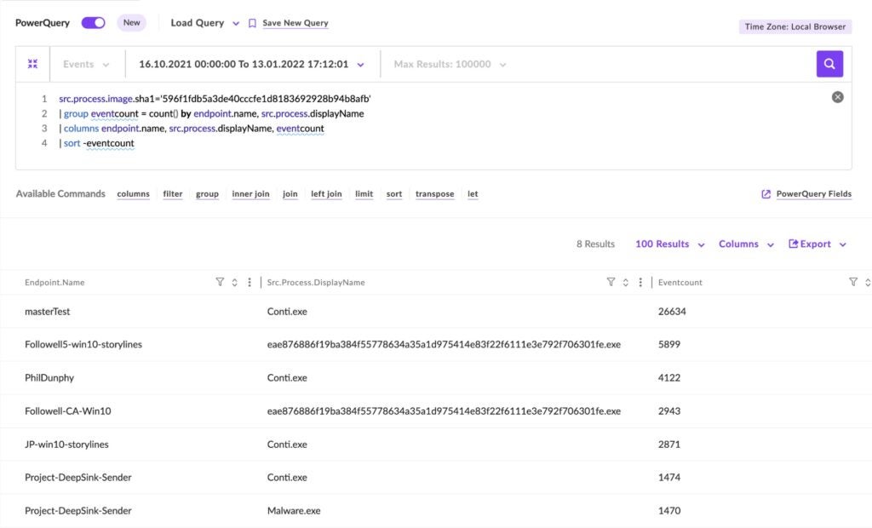Open the Events type dropdown
This screenshot has height=528, width=872.
coord(86,64)
